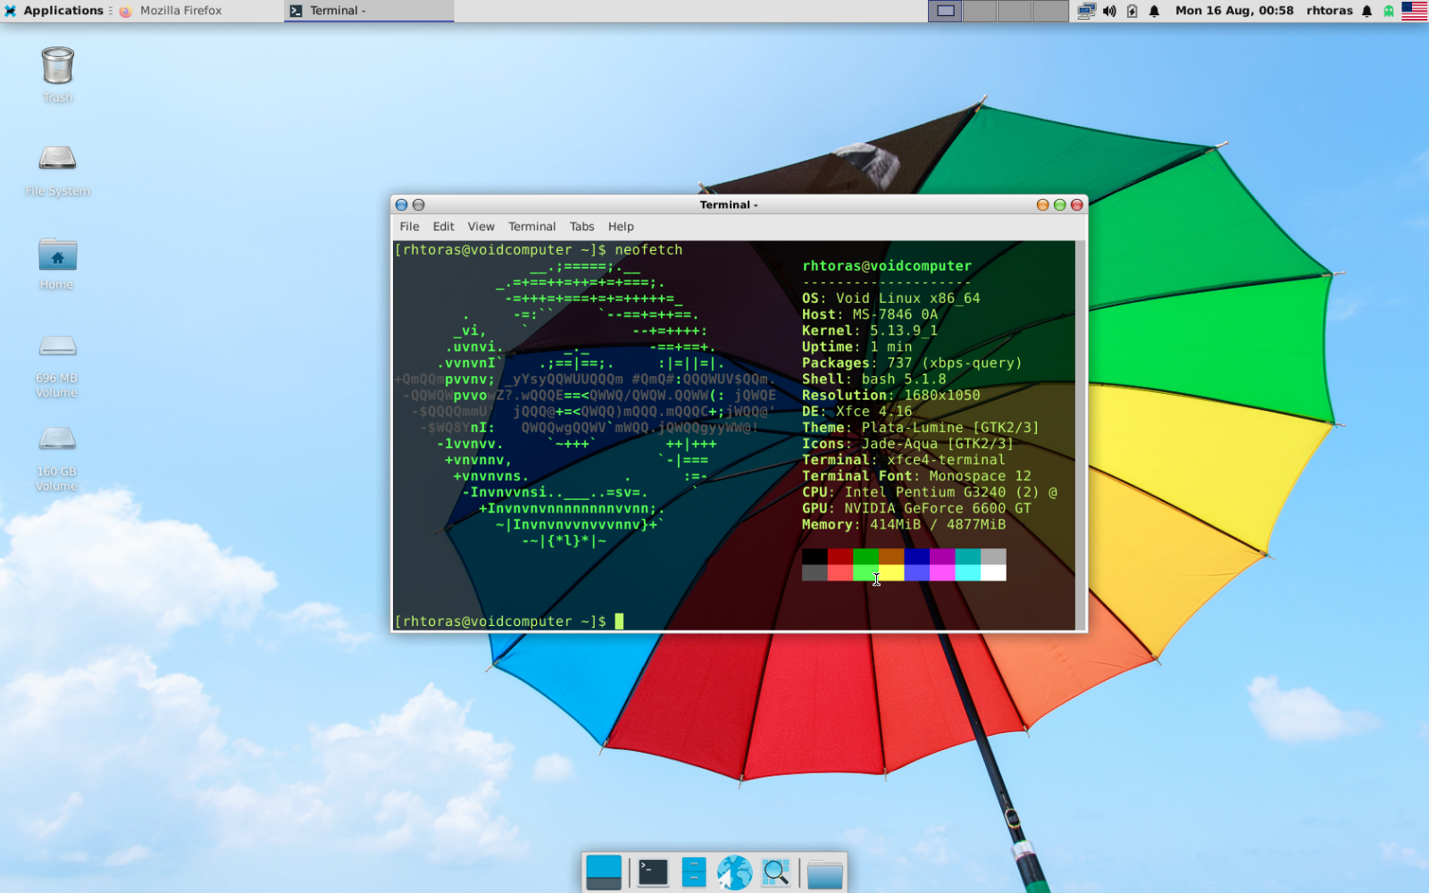Screen dimensions: 1429x893
Task: Click the dark blue swatch in neofetch palette
Action: click(916, 557)
